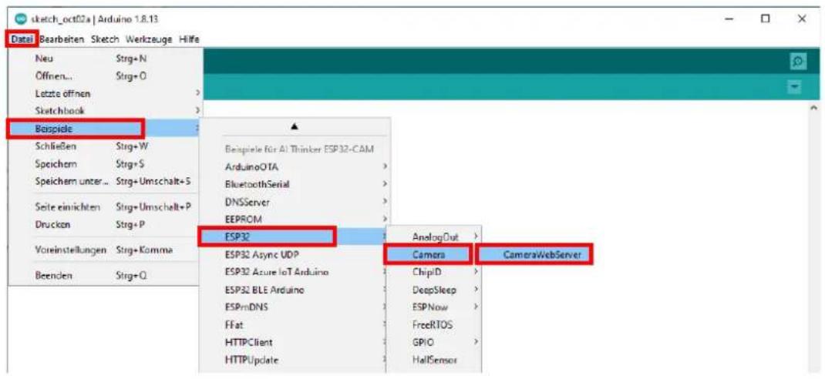Open the Sketch menu in the menu bar
The width and height of the screenshot is (825, 379).
105,39
